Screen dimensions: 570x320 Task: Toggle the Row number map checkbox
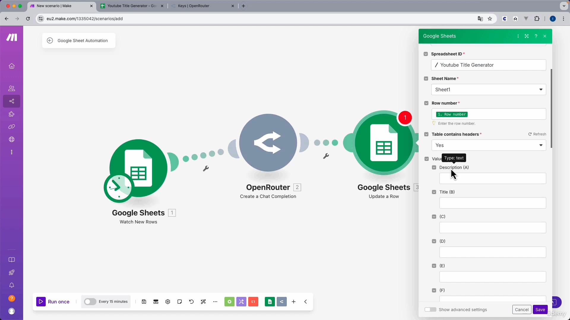coord(426,103)
